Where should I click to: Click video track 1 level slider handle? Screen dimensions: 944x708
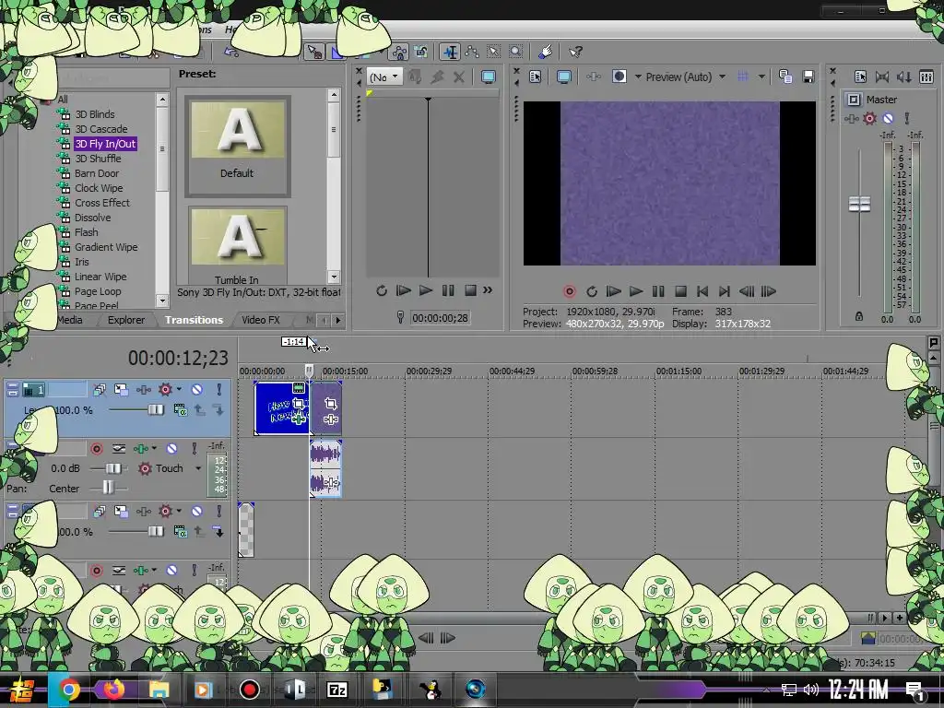pos(155,410)
